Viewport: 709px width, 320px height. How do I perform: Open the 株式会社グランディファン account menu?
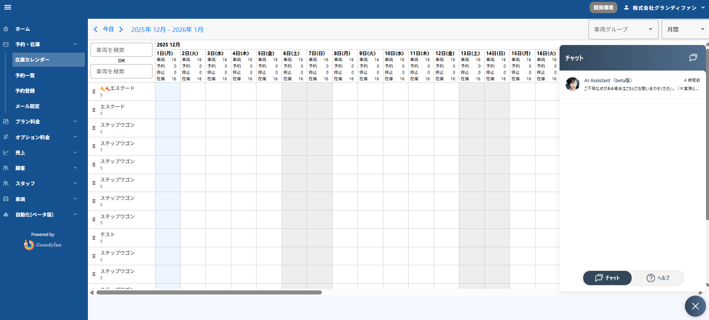pyautogui.click(x=664, y=8)
